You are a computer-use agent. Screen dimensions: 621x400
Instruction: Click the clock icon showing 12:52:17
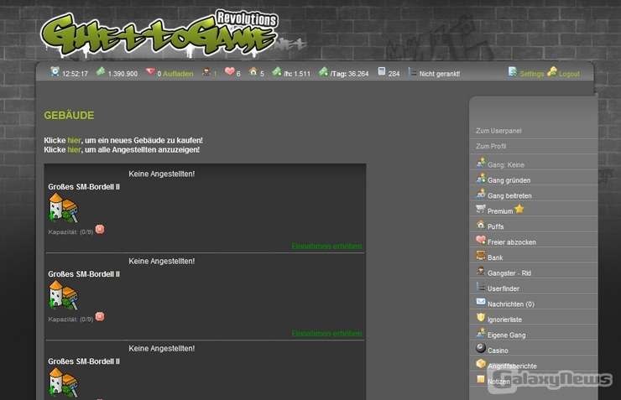click(55, 71)
